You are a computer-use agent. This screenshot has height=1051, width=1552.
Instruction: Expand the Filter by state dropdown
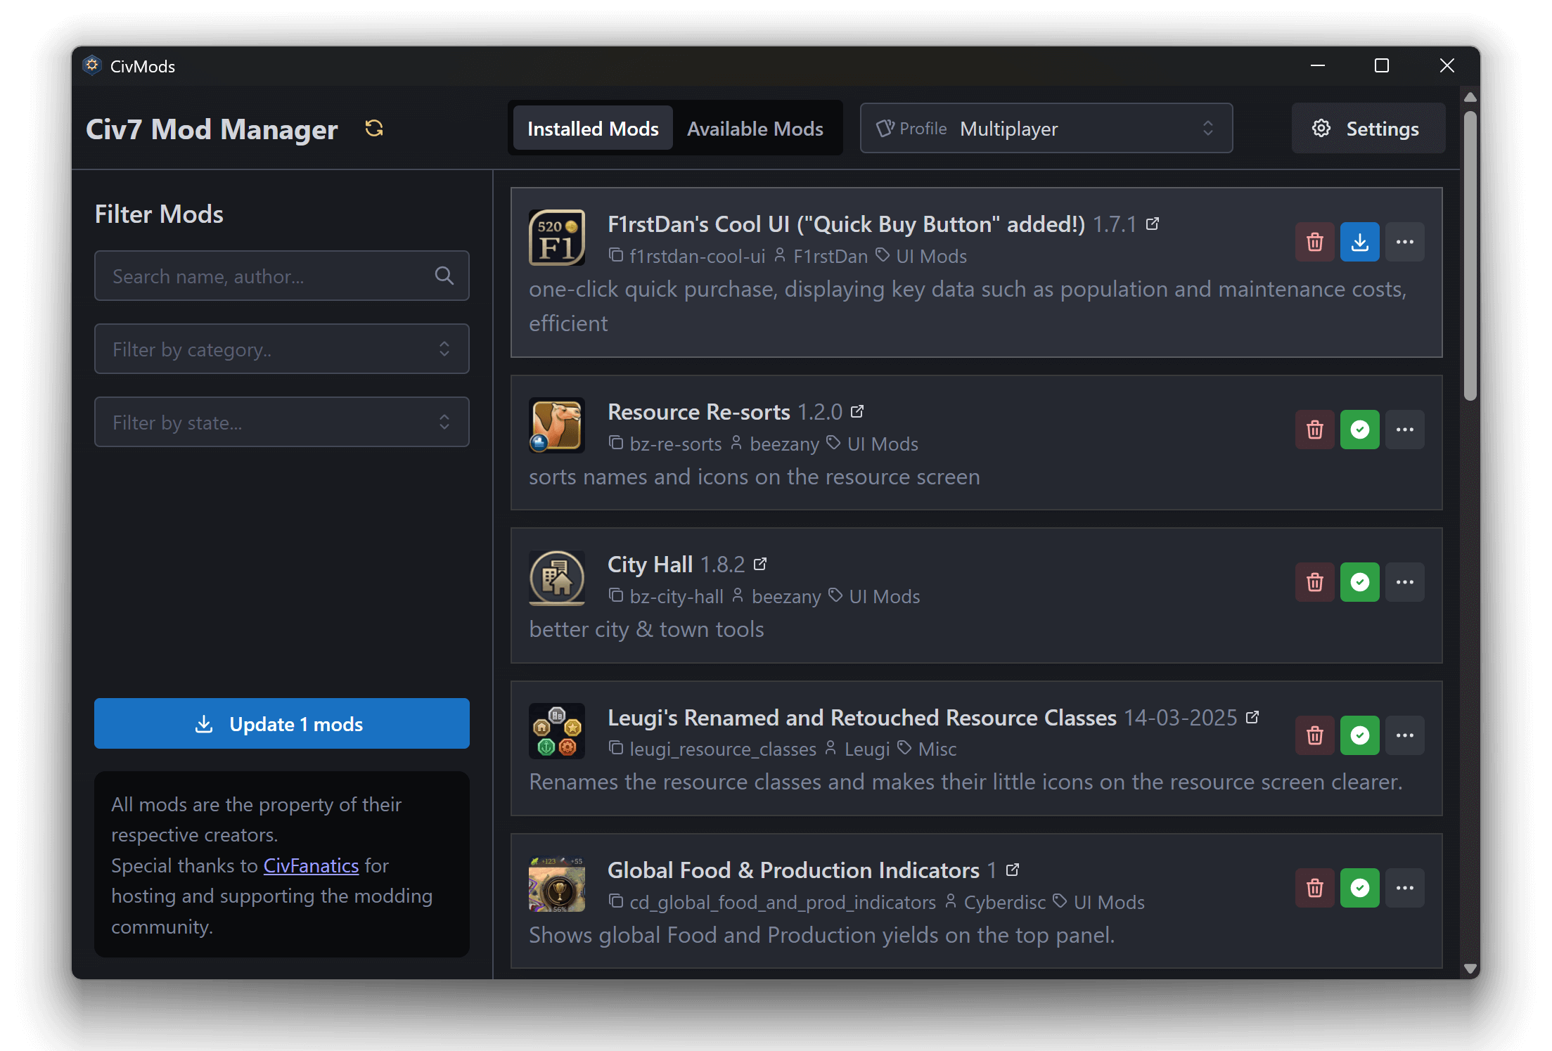281,422
